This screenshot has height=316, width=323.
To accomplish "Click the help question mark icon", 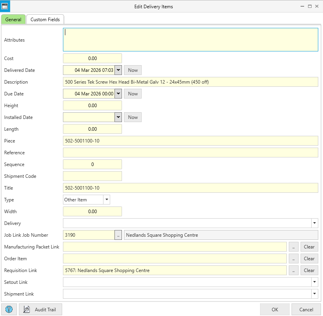I will pyautogui.click(x=9, y=309).
